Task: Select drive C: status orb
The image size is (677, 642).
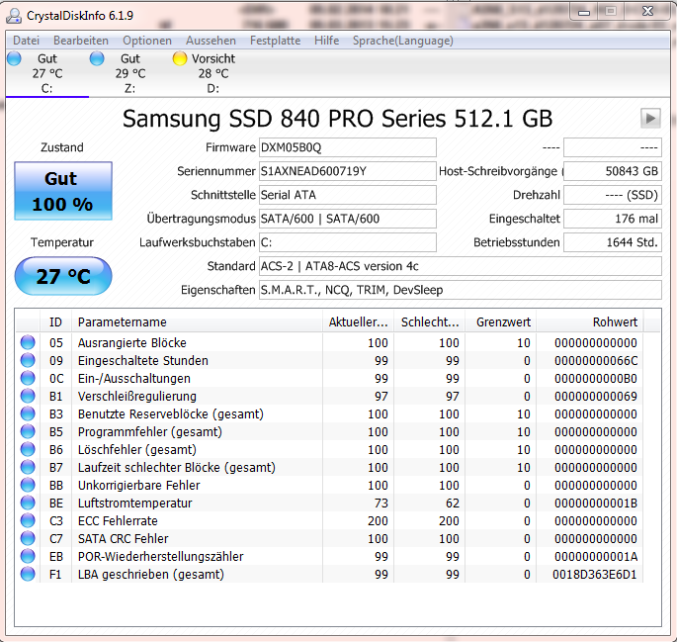Action: (14, 58)
